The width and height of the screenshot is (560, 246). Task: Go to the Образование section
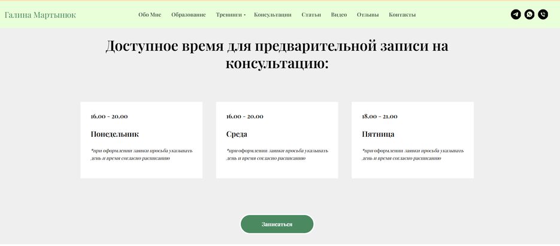click(188, 14)
